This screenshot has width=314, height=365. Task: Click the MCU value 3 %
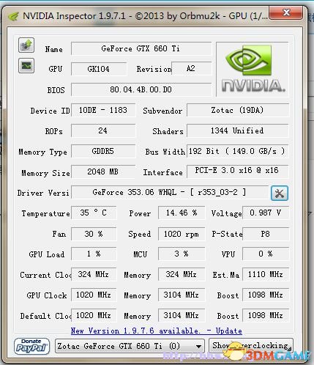coord(182,254)
